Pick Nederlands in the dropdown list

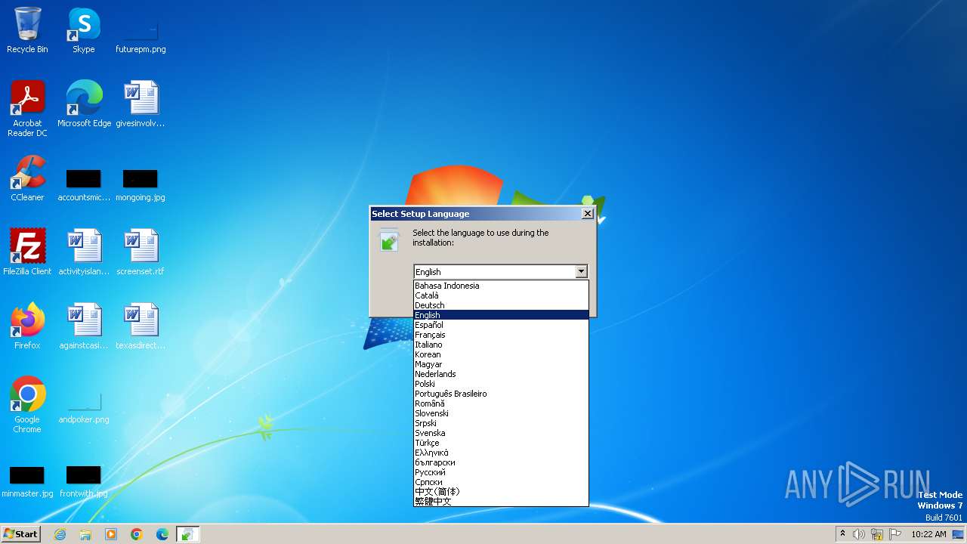tap(501, 374)
